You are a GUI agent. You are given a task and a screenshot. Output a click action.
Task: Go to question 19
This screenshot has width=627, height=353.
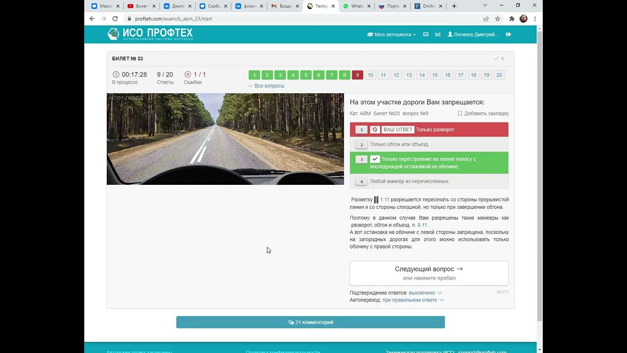[x=486, y=75]
